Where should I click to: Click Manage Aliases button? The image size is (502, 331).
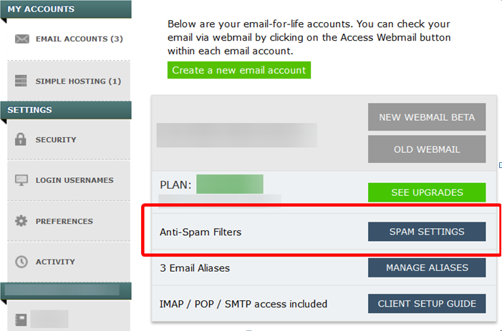(427, 268)
